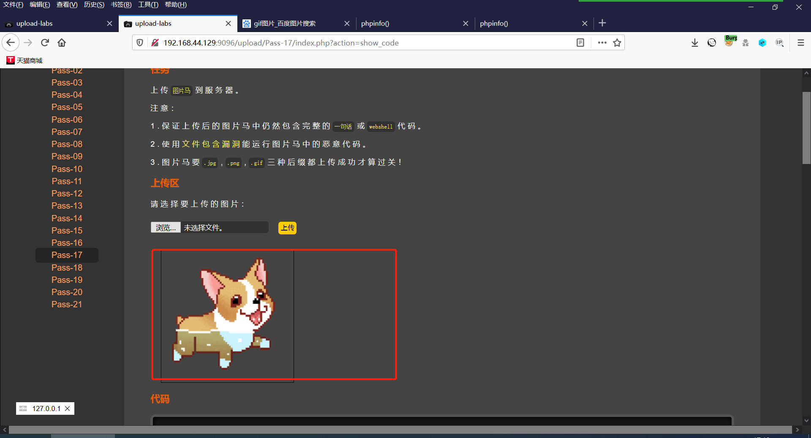Close the gif图片_百度图片搜索 tab
811x438 pixels.
pos(347,24)
